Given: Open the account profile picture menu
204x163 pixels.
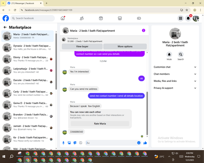Looking at the screenshot, I should 196,18.
